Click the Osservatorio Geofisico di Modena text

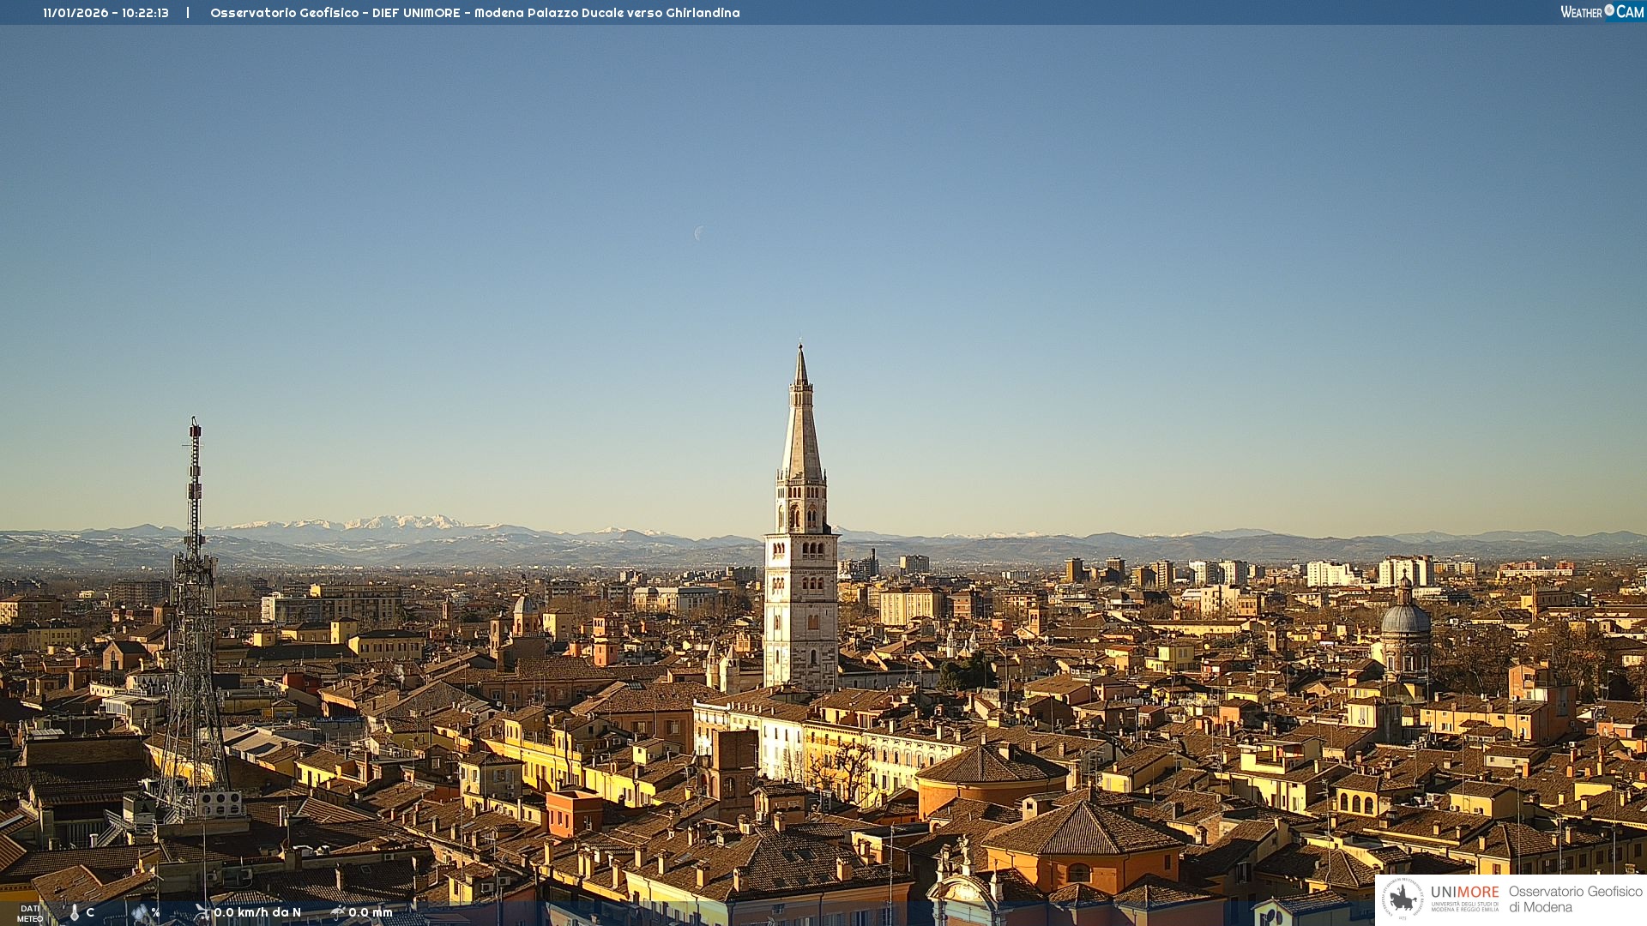pos(1575,899)
